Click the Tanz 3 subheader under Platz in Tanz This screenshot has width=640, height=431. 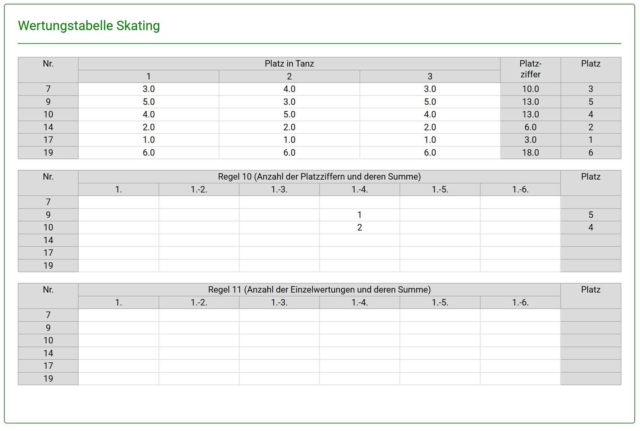(x=430, y=76)
